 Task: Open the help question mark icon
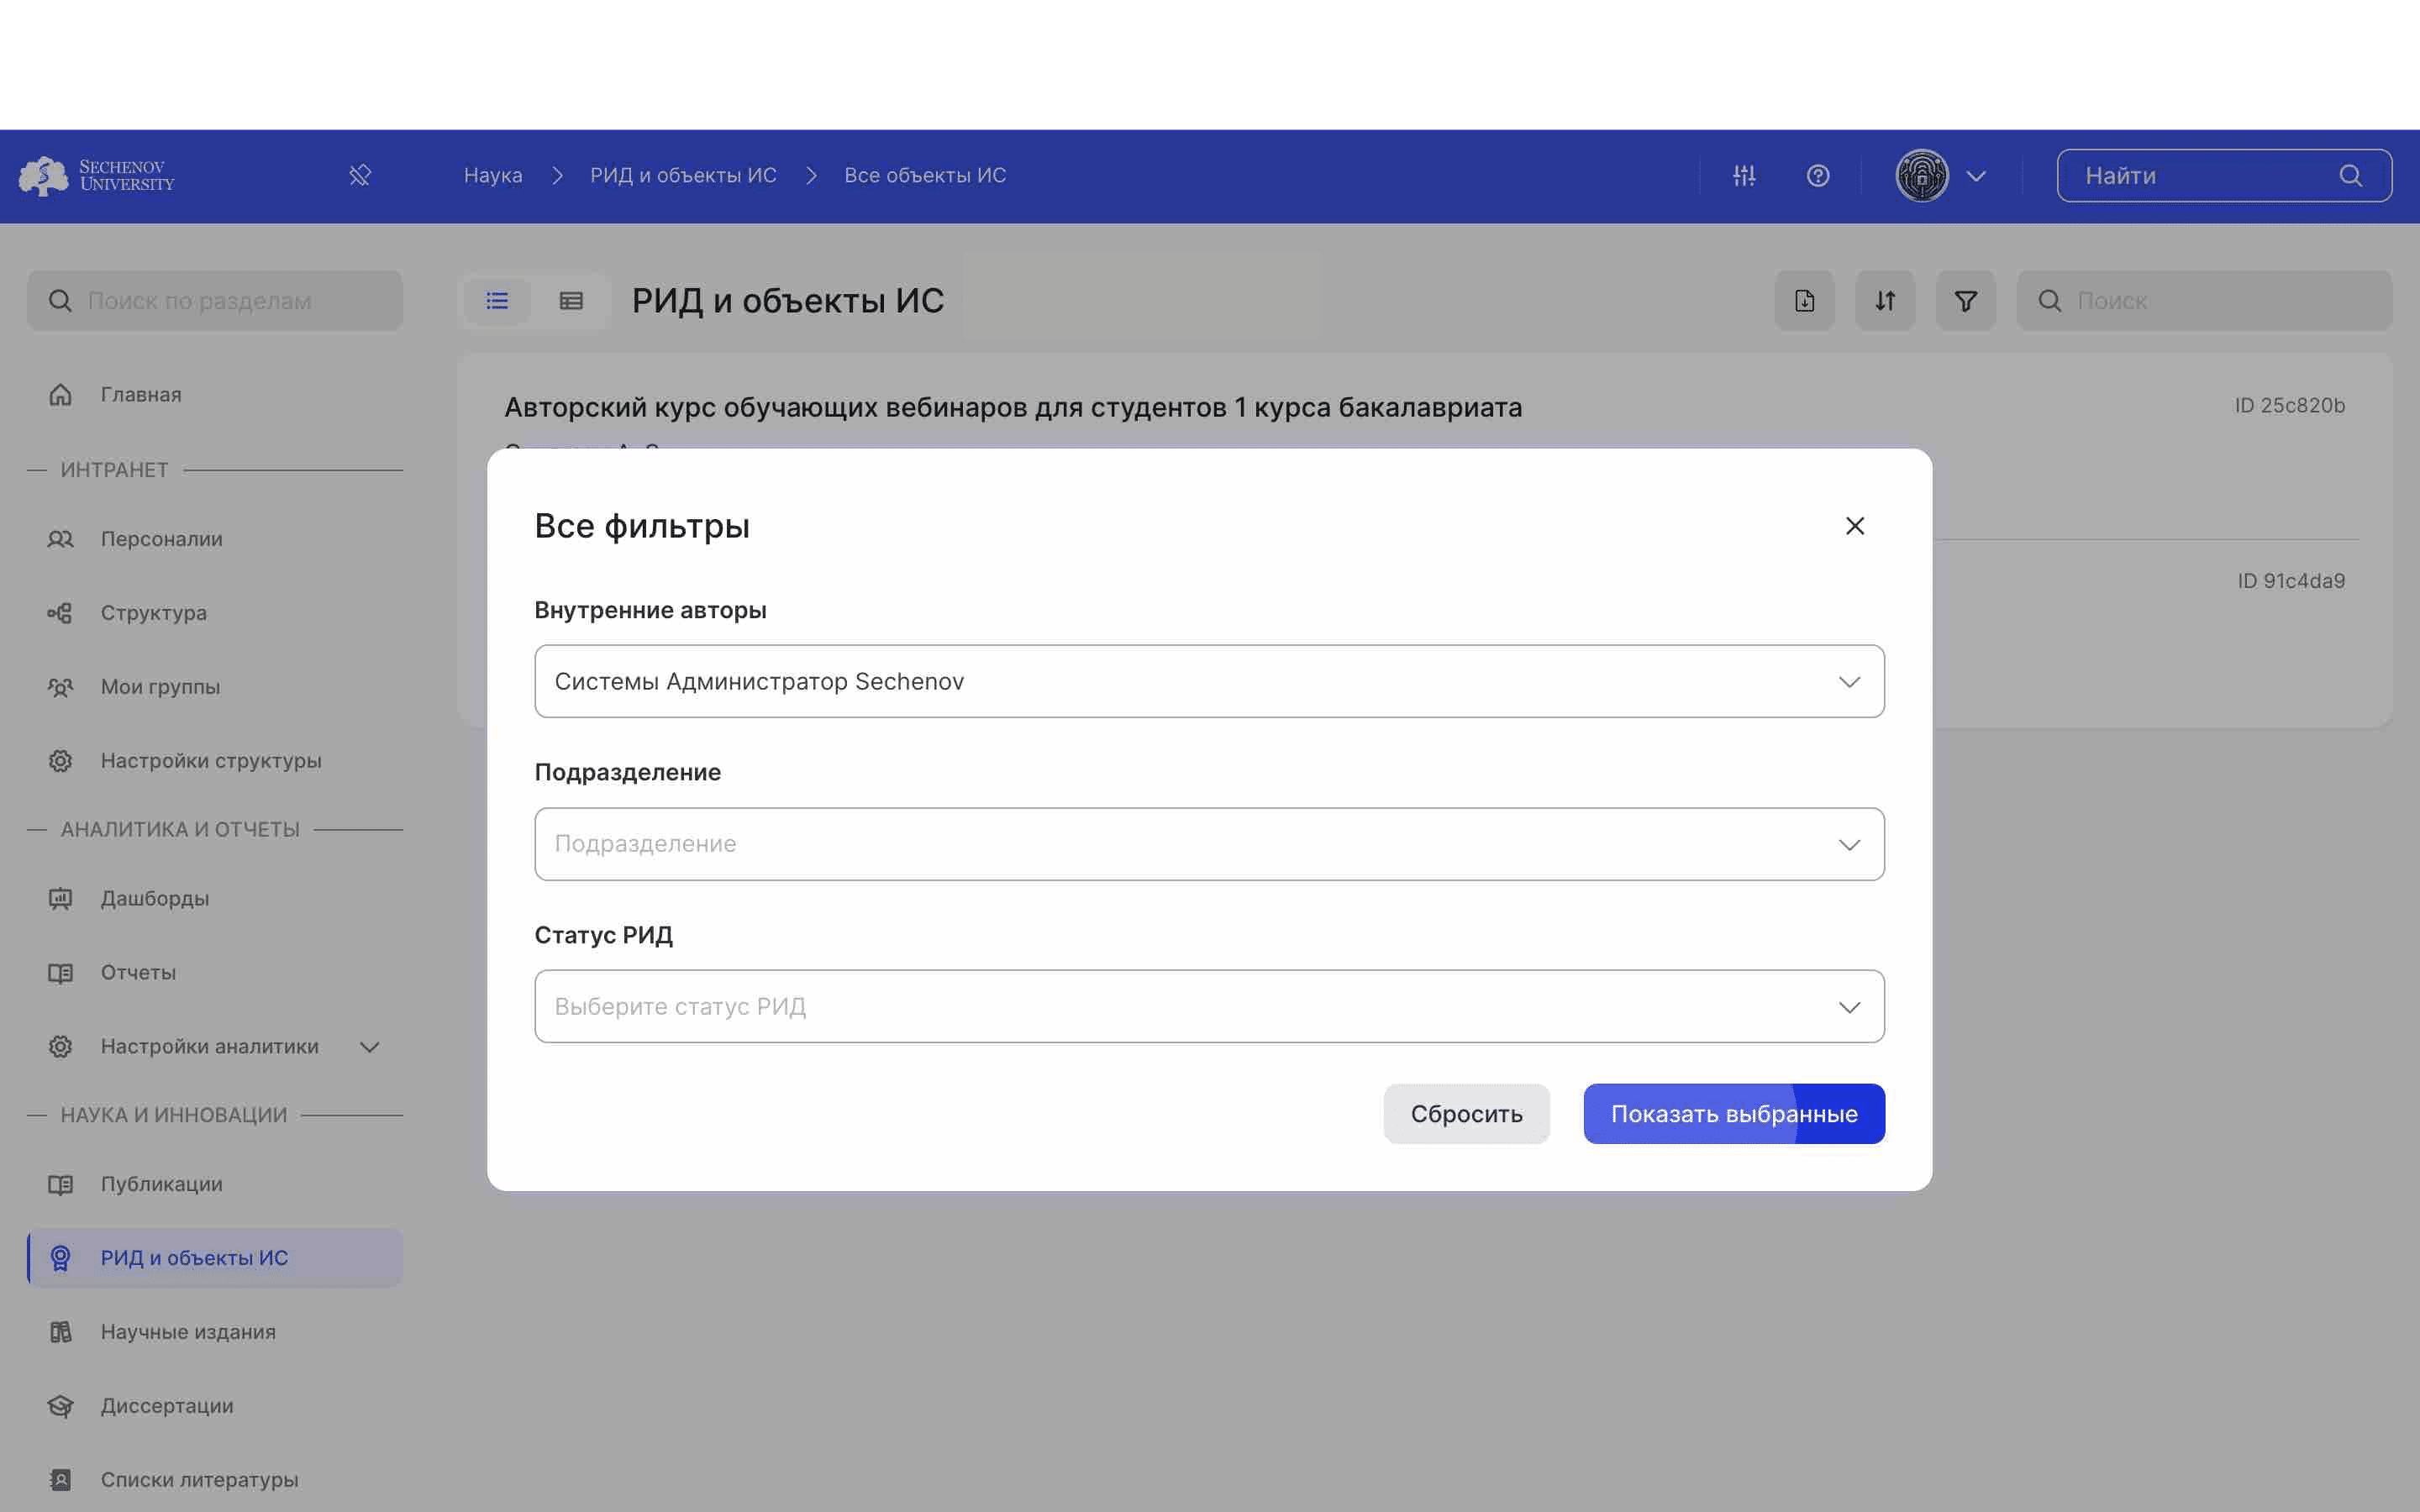point(1818,176)
